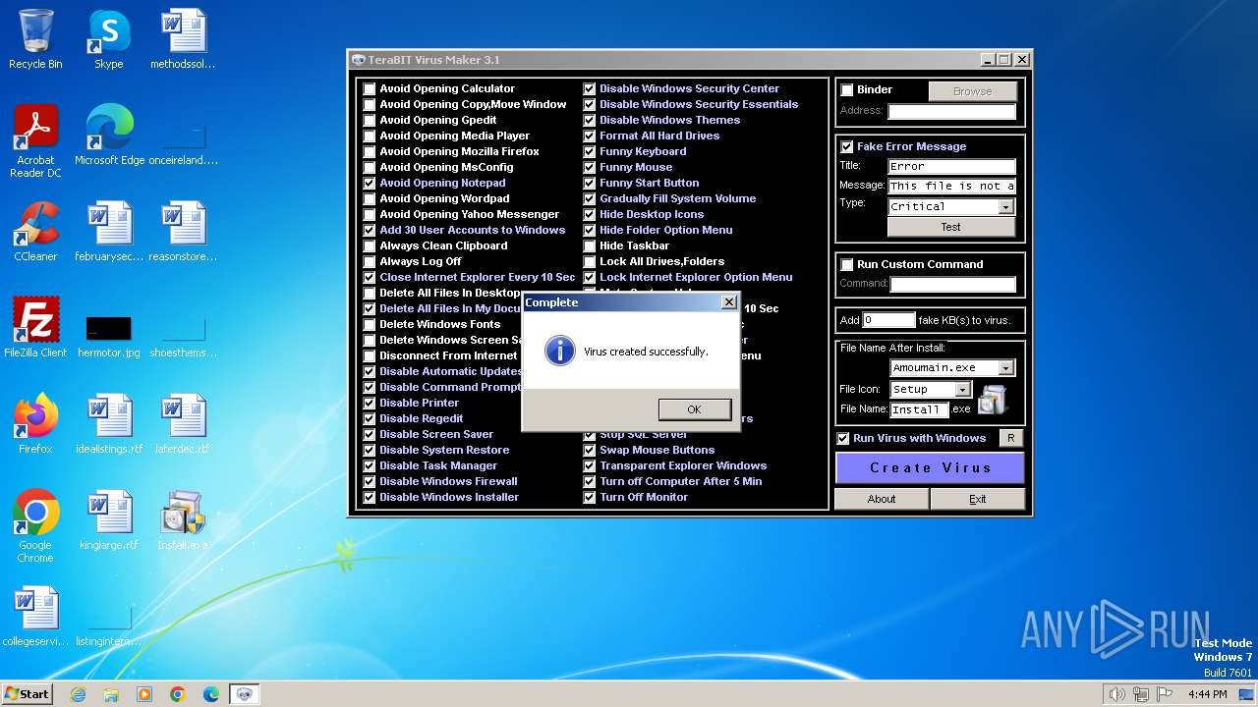Toggle Turn Off Monitor checkbox
The width and height of the screenshot is (1258, 707).
(x=590, y=497)
